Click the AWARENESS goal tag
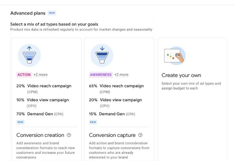 (100, 75)
